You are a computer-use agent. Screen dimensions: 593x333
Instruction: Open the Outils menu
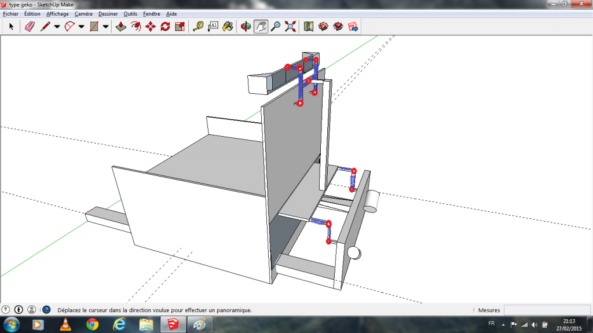pos(130,13)
